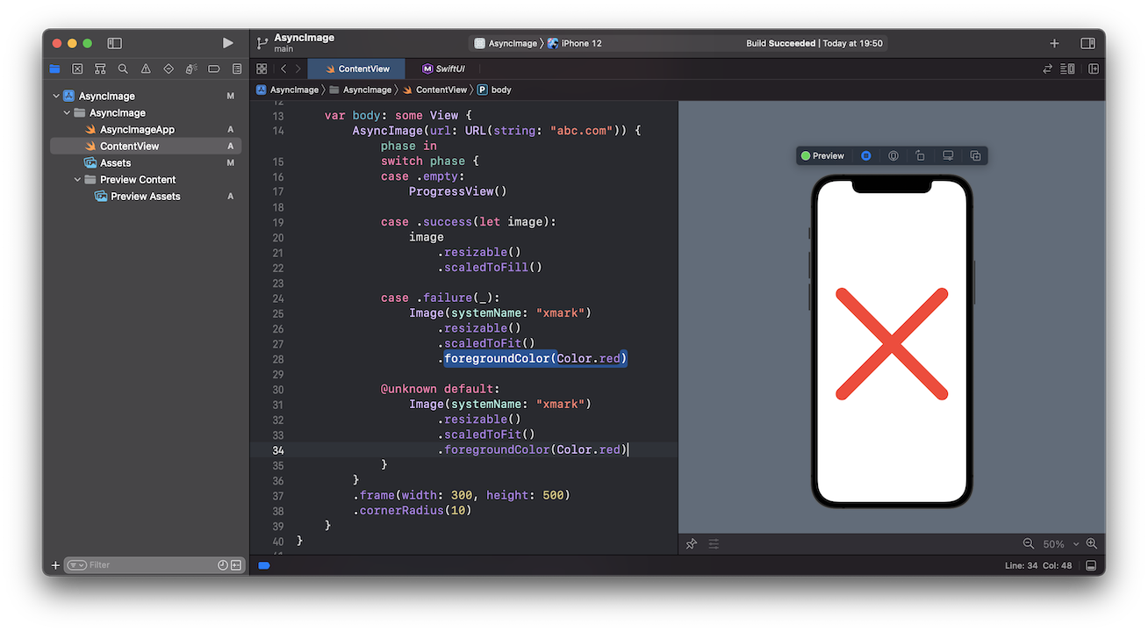
Task: Pin the preview canvas
Action: (691, 544)
